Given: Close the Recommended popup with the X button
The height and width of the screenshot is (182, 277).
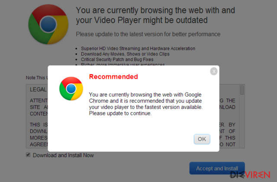Looking at the screenshot, I should [214, 71].
